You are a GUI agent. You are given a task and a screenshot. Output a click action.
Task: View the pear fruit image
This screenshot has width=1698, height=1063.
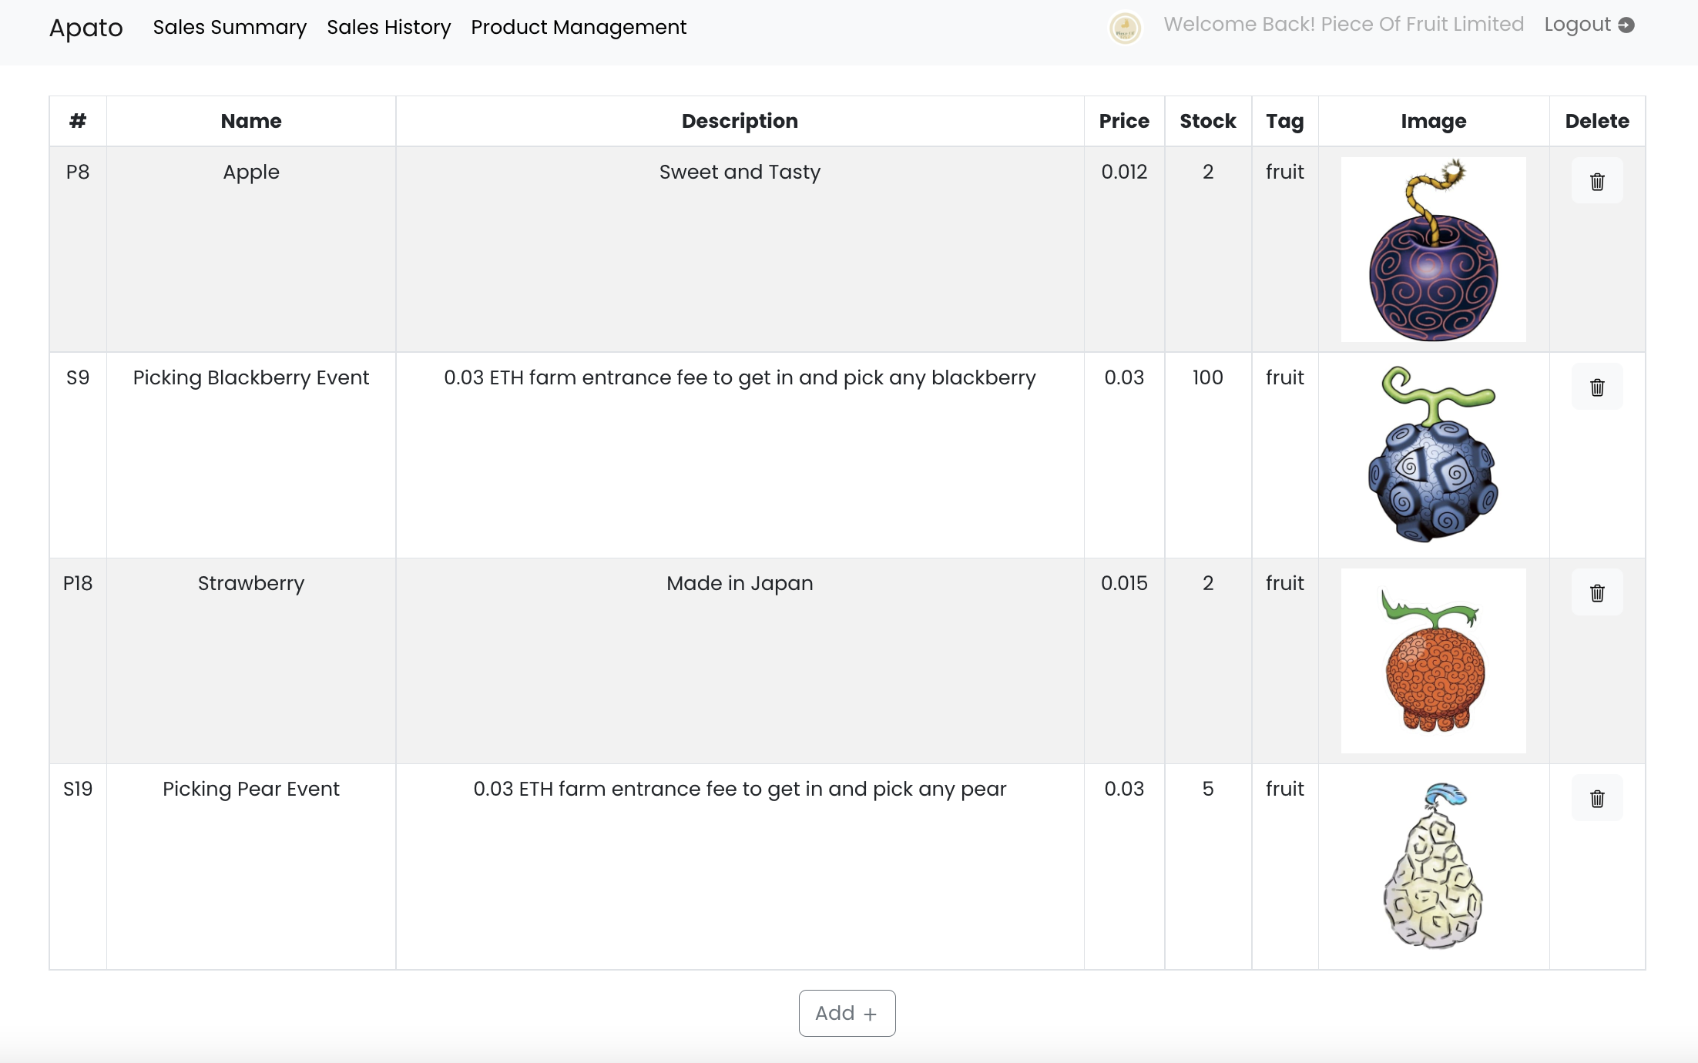(1433, 867)
